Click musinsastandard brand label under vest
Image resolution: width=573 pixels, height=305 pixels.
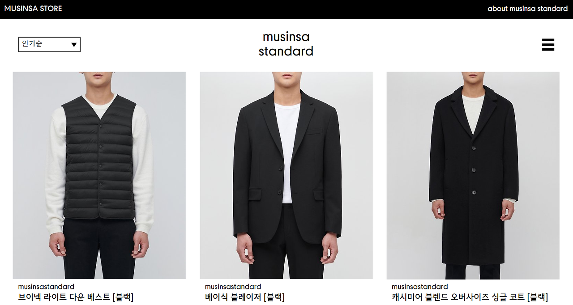pyautogui.click(x=46, y=287)
